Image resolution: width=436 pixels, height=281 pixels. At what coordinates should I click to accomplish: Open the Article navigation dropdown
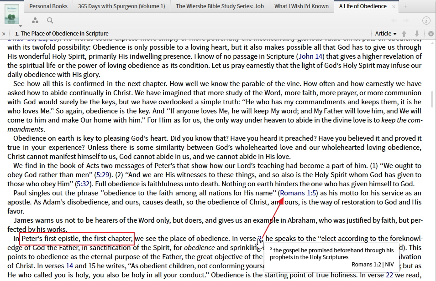[x=386, y=34]
